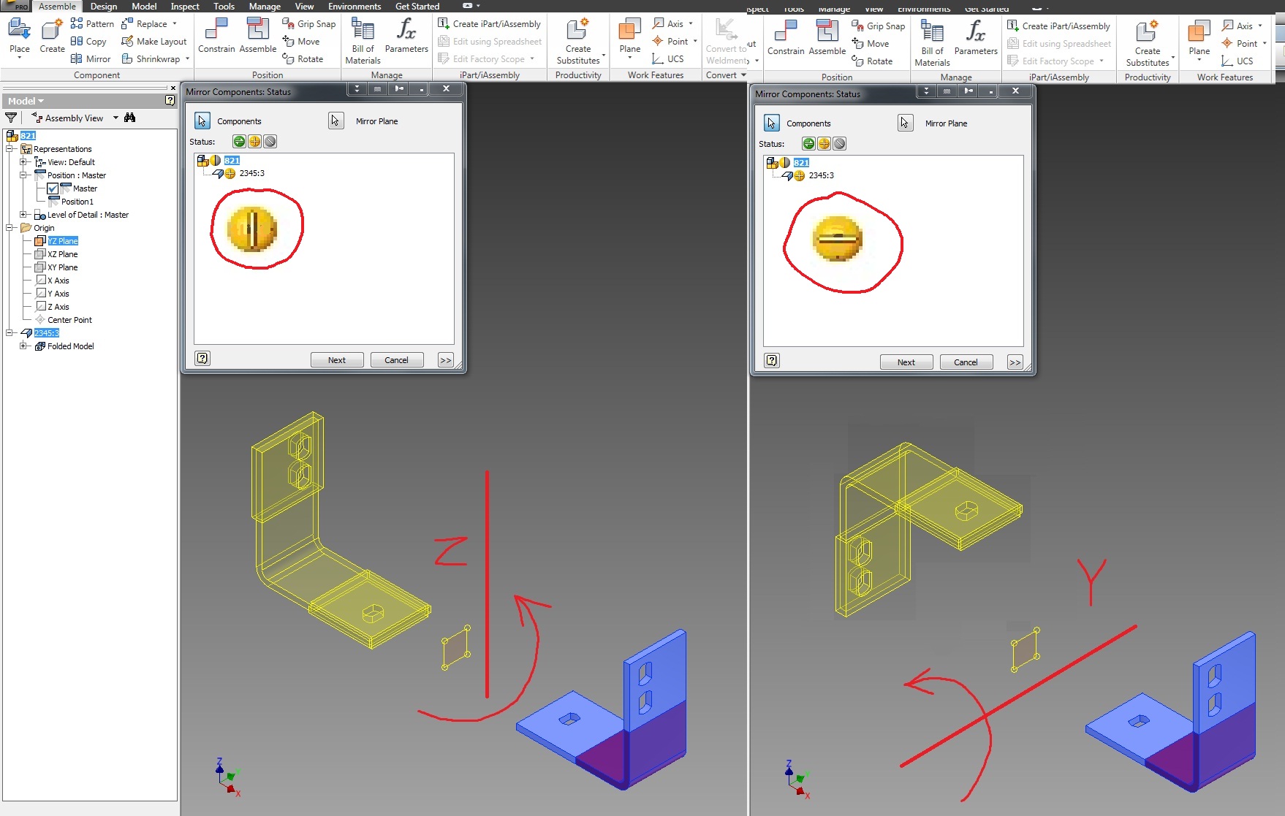Toggle the green mirror status in dialog
1285x816 pixels.
[238, 141]
